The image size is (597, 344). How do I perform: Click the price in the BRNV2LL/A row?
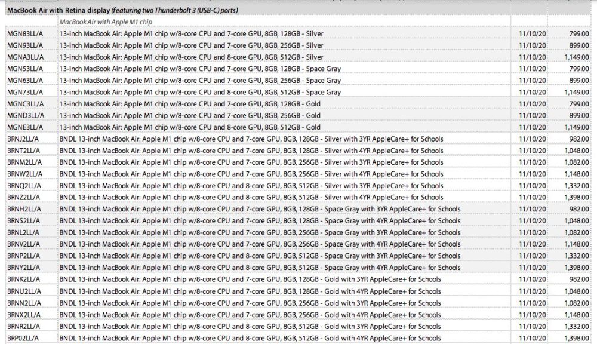click(x=574, y=244)
